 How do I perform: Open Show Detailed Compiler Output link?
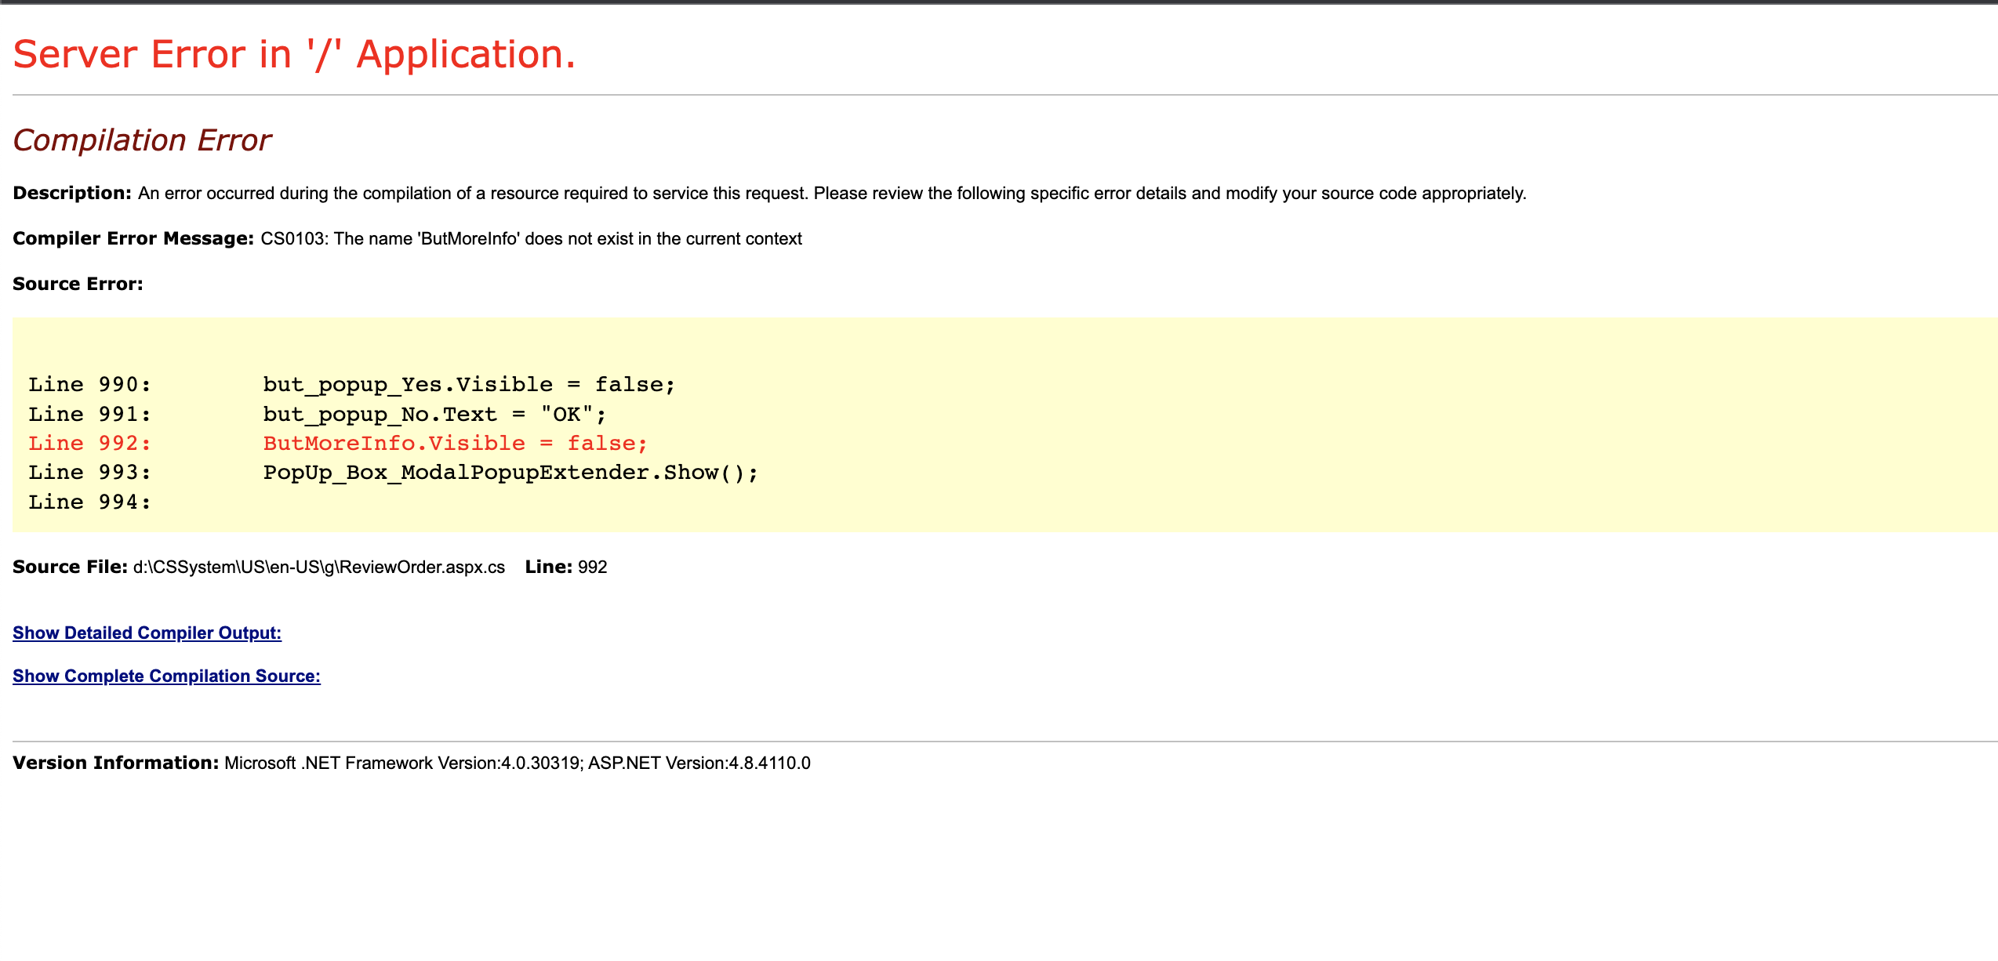pyautogui.click(x=147, y=633)
